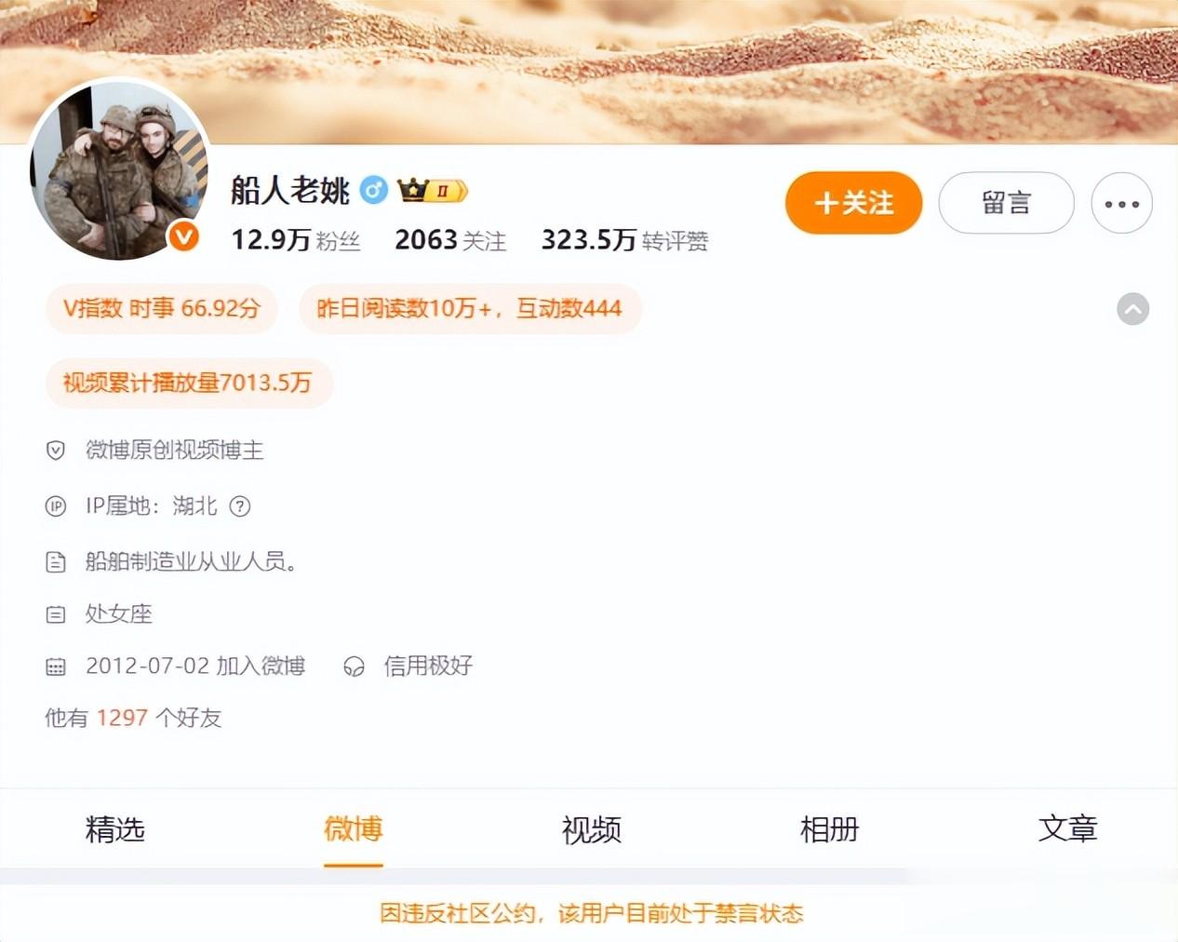Click the 留言 message button

1007,203
